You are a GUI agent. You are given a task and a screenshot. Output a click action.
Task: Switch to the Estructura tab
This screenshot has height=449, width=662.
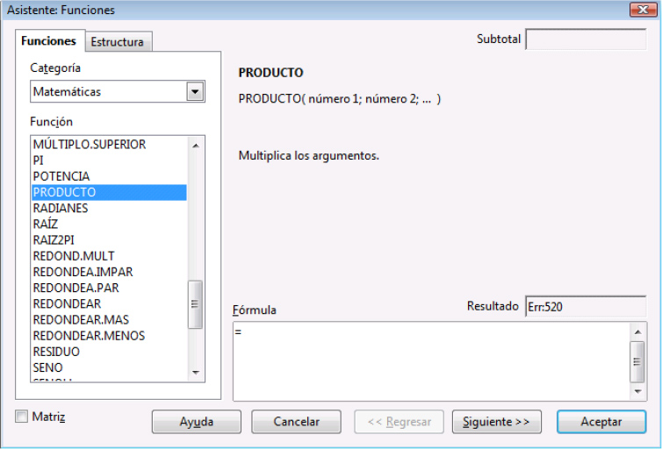click(x=117, y=42)
